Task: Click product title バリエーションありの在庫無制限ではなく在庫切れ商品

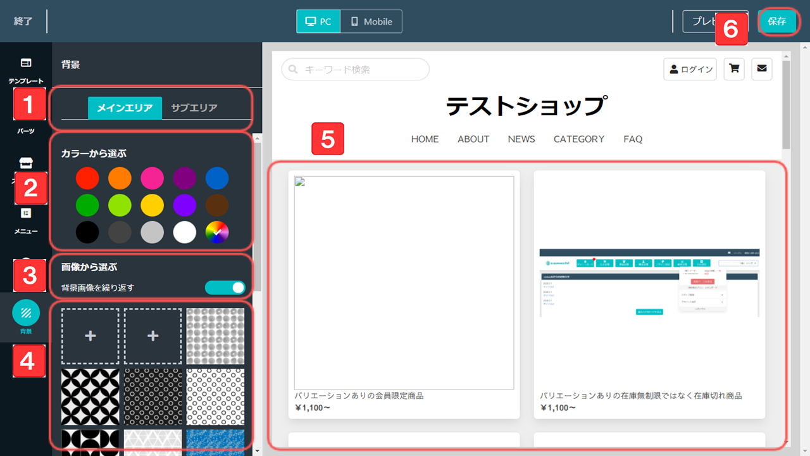Action: click(640, 396)
